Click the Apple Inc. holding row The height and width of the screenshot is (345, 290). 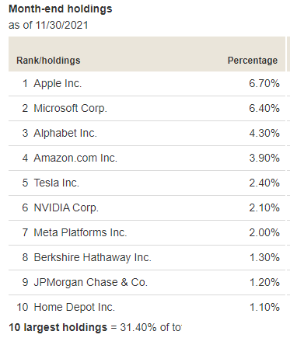(x=147, y=84)
